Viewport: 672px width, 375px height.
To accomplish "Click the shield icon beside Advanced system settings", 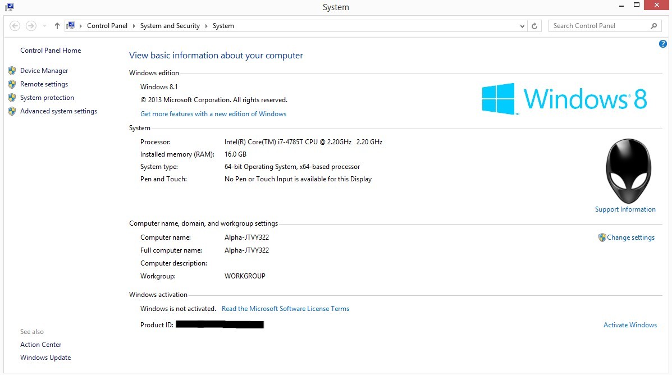I will 12,111.
